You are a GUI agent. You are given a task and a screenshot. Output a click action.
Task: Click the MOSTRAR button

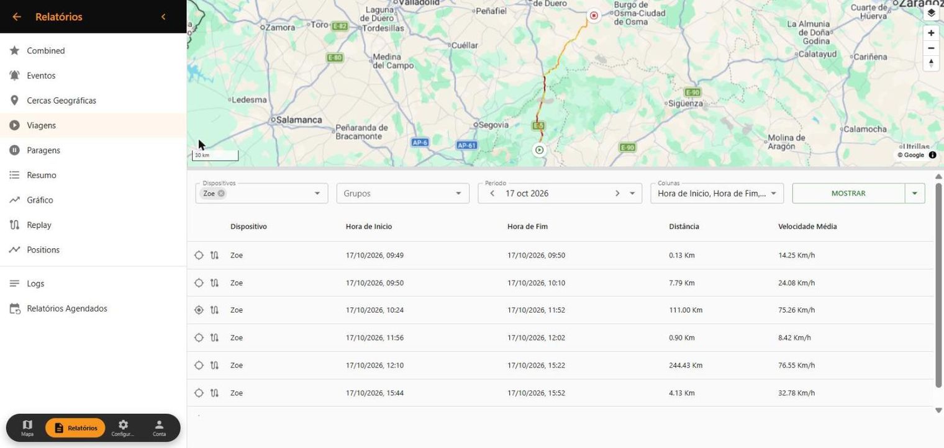[x=848, y=194]
